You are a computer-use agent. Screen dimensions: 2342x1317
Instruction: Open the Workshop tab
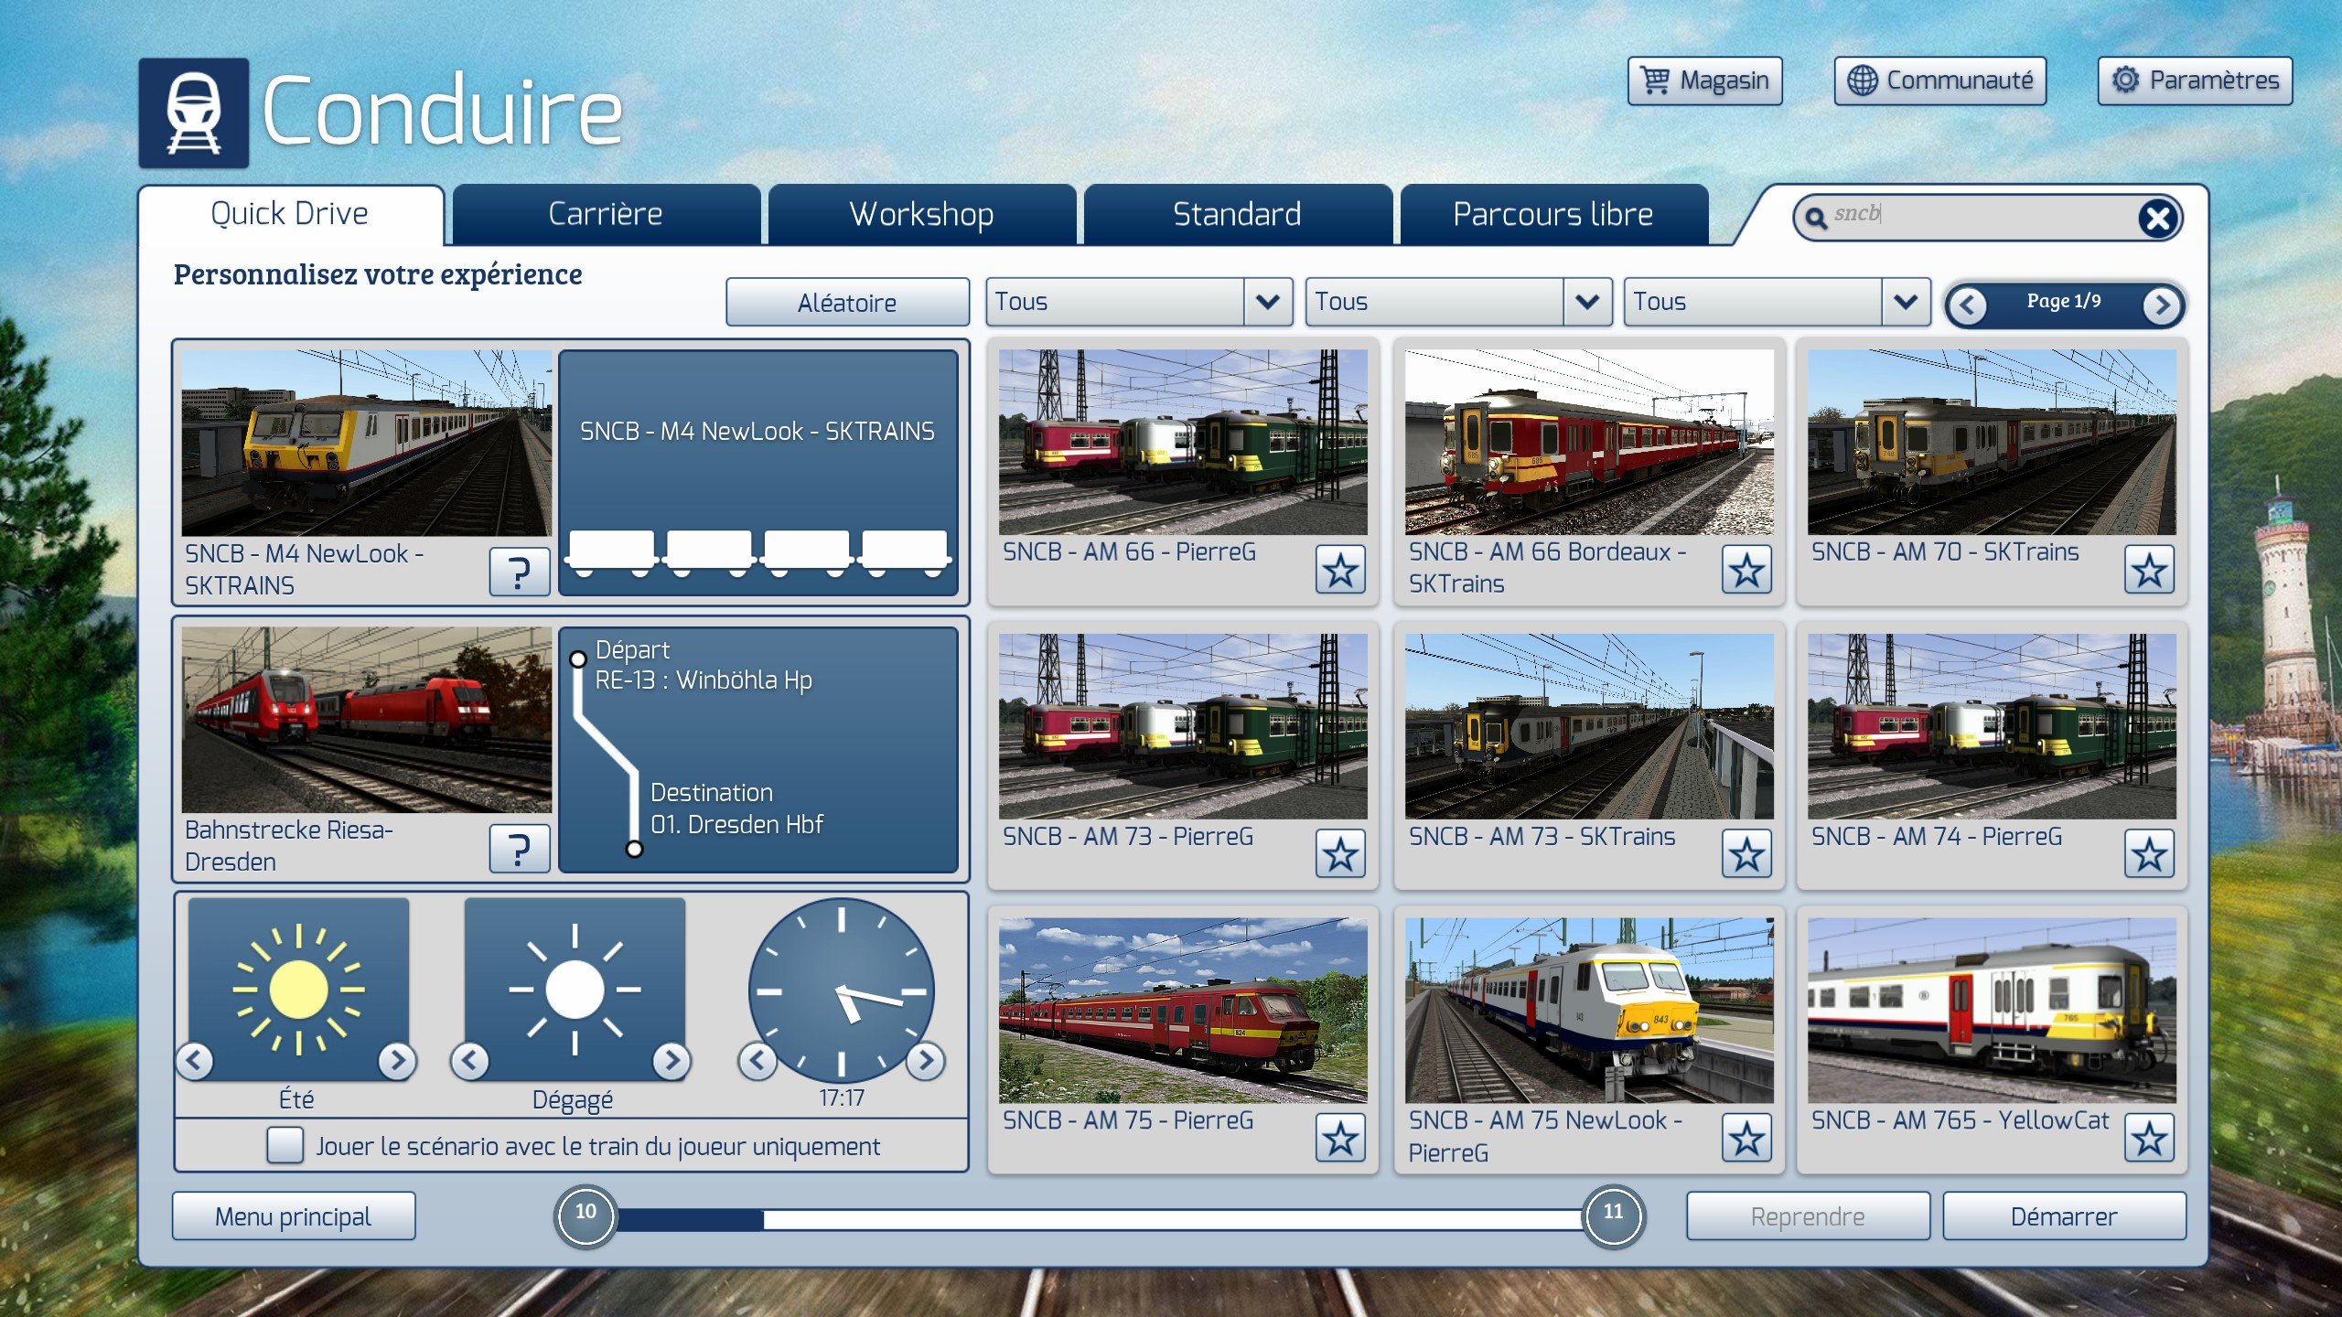pos(921,214)
